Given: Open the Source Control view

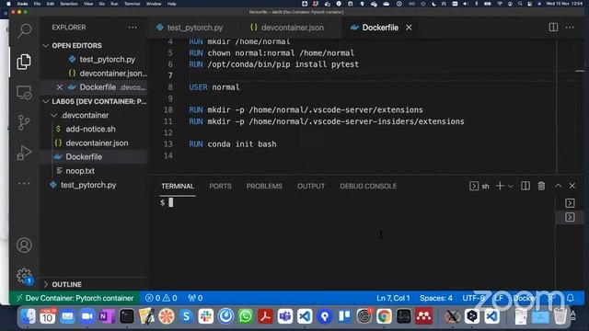Looking at the screenshot, I should (x=24, y=122).
